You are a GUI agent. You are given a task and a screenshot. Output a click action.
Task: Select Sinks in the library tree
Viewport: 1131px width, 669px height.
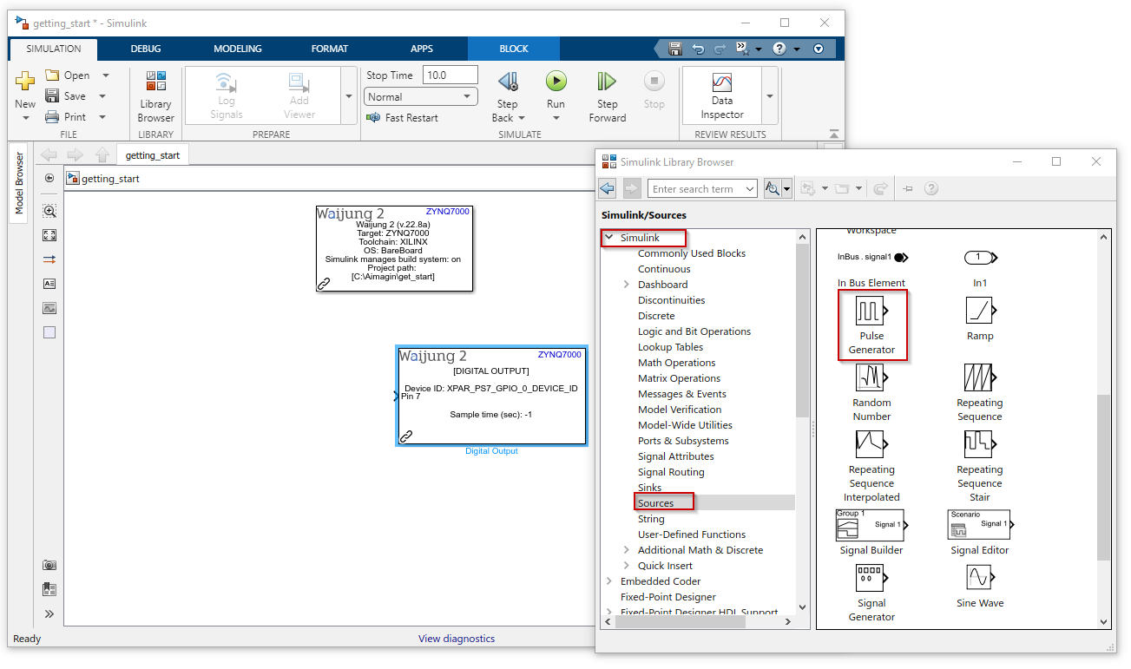tap(649, 488)
